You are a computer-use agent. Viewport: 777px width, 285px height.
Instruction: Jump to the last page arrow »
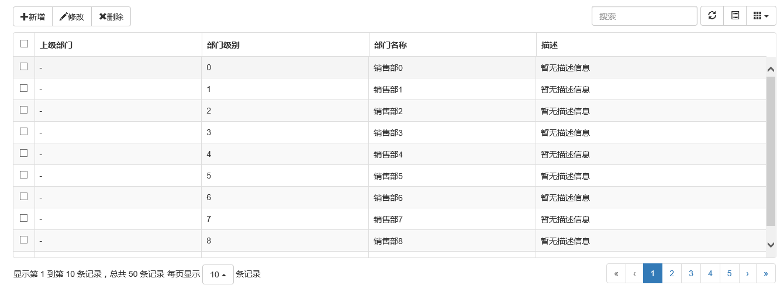click(x=766, y=273)
